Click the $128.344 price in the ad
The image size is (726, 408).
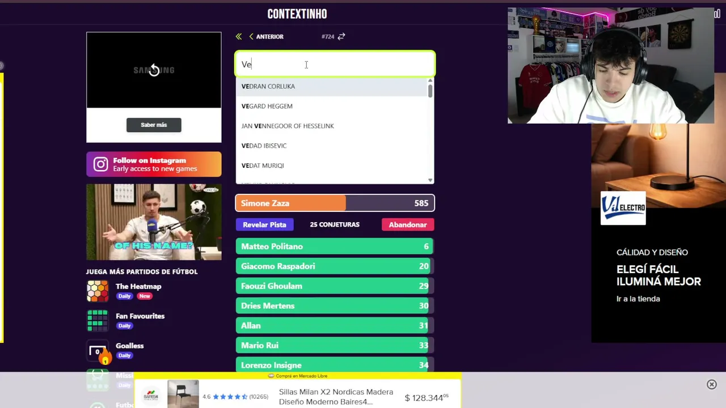point(427,397)
